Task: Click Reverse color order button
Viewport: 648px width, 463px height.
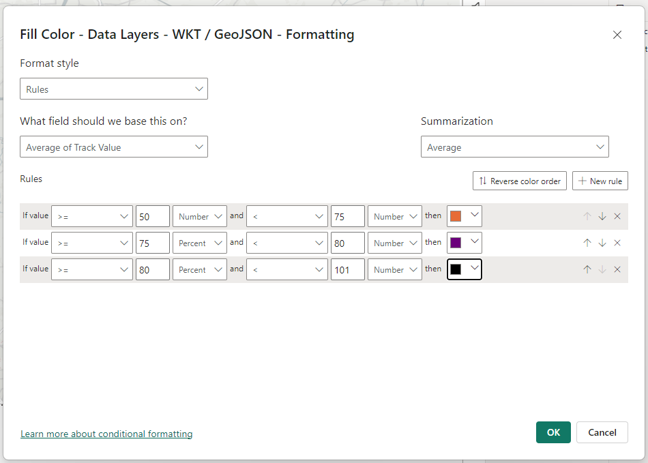Action: [520, 181]
